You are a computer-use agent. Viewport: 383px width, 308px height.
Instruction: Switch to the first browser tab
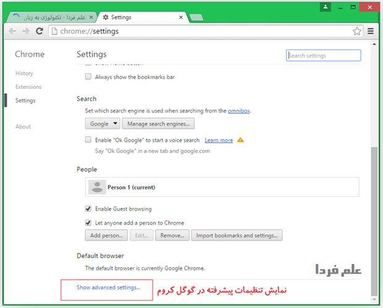(49, 17)
